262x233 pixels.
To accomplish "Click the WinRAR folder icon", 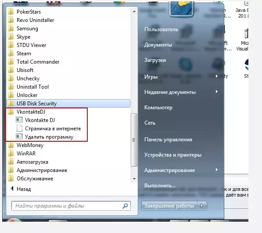I will point(11,154).
